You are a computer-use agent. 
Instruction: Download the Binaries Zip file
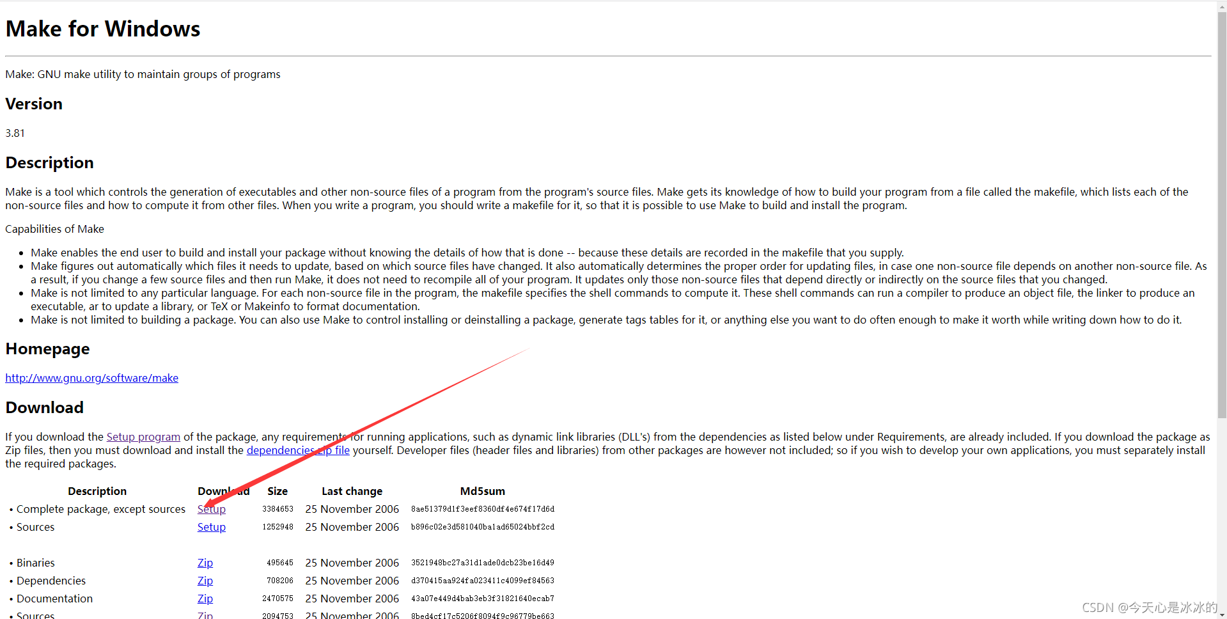205,563
